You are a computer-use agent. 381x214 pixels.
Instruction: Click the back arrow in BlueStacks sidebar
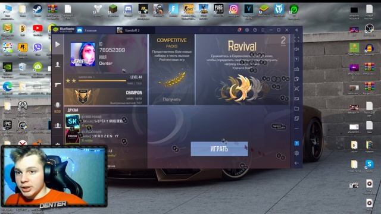(296, 163)
